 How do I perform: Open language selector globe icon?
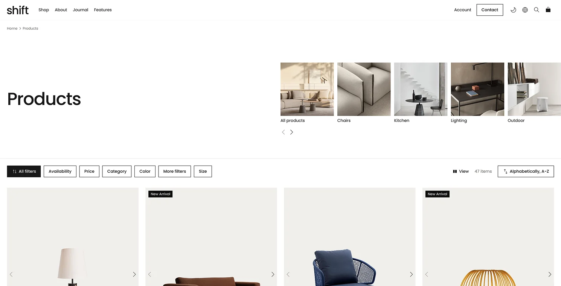pyautogui.click(x=525, y=10)
